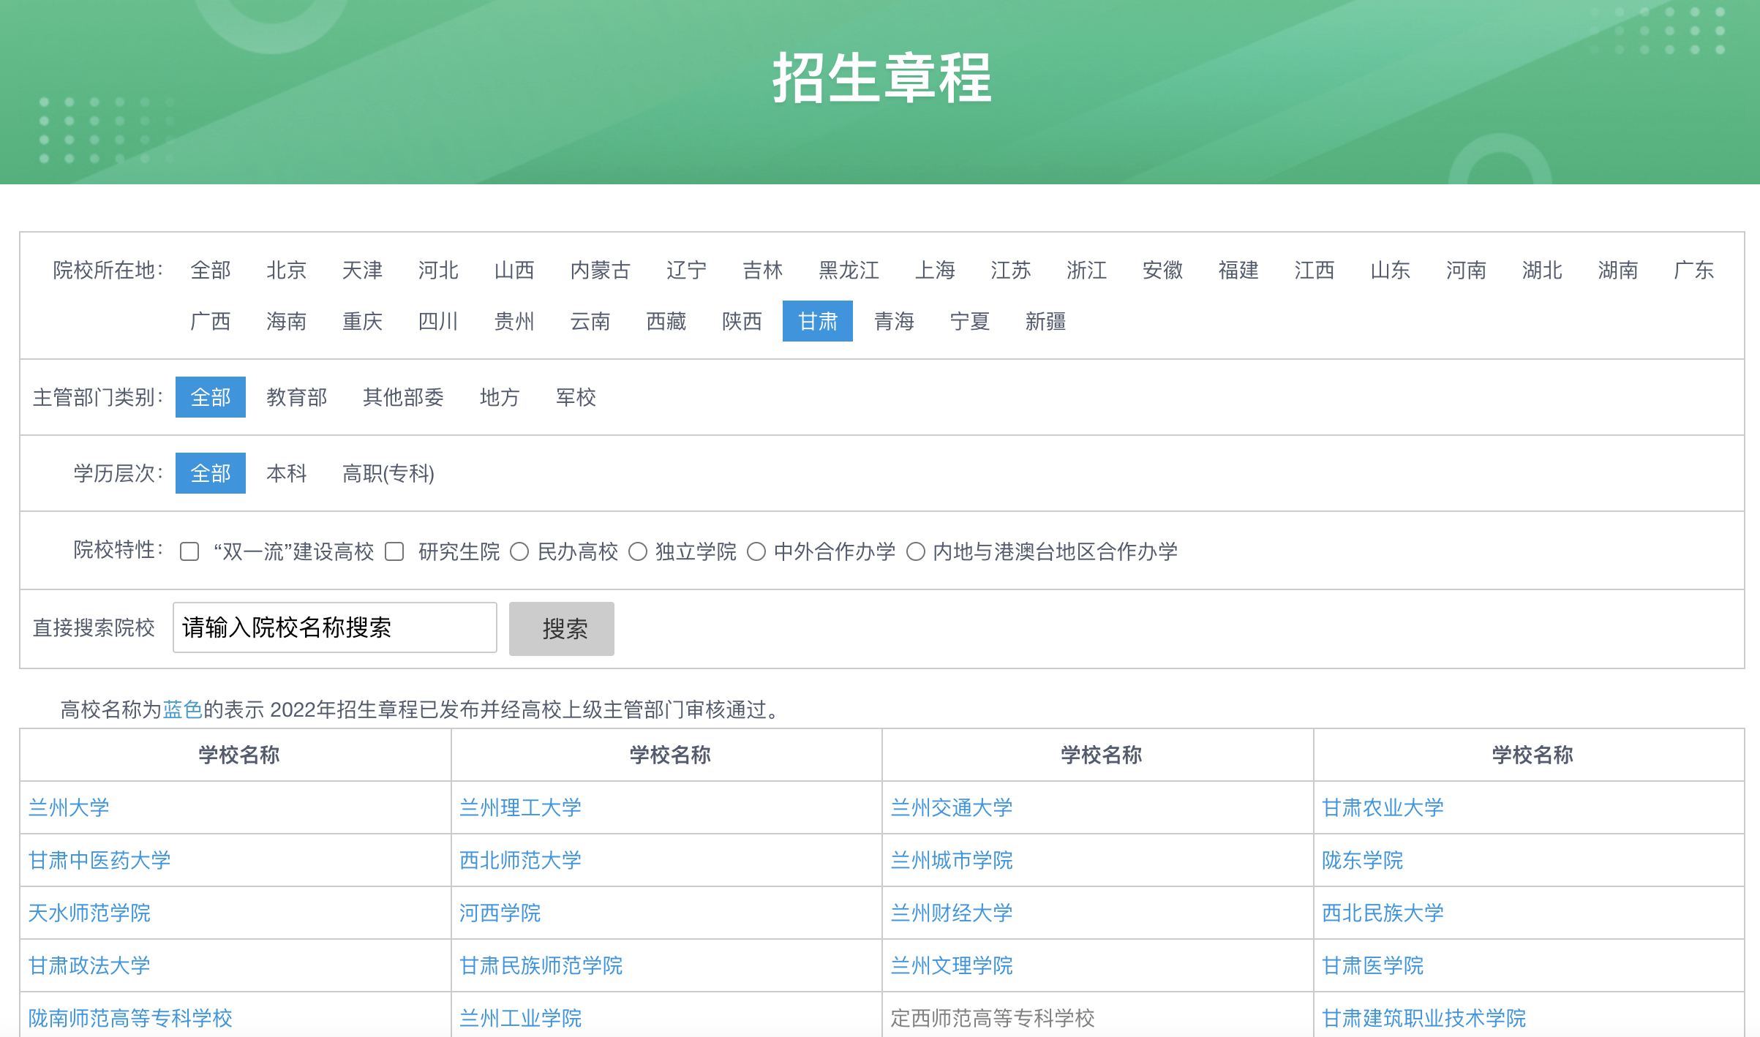Check the "双一流"建设高校 checkbox
Image resolution: width=1760 pixels, height=1037 pixels.
pos(189,551)
